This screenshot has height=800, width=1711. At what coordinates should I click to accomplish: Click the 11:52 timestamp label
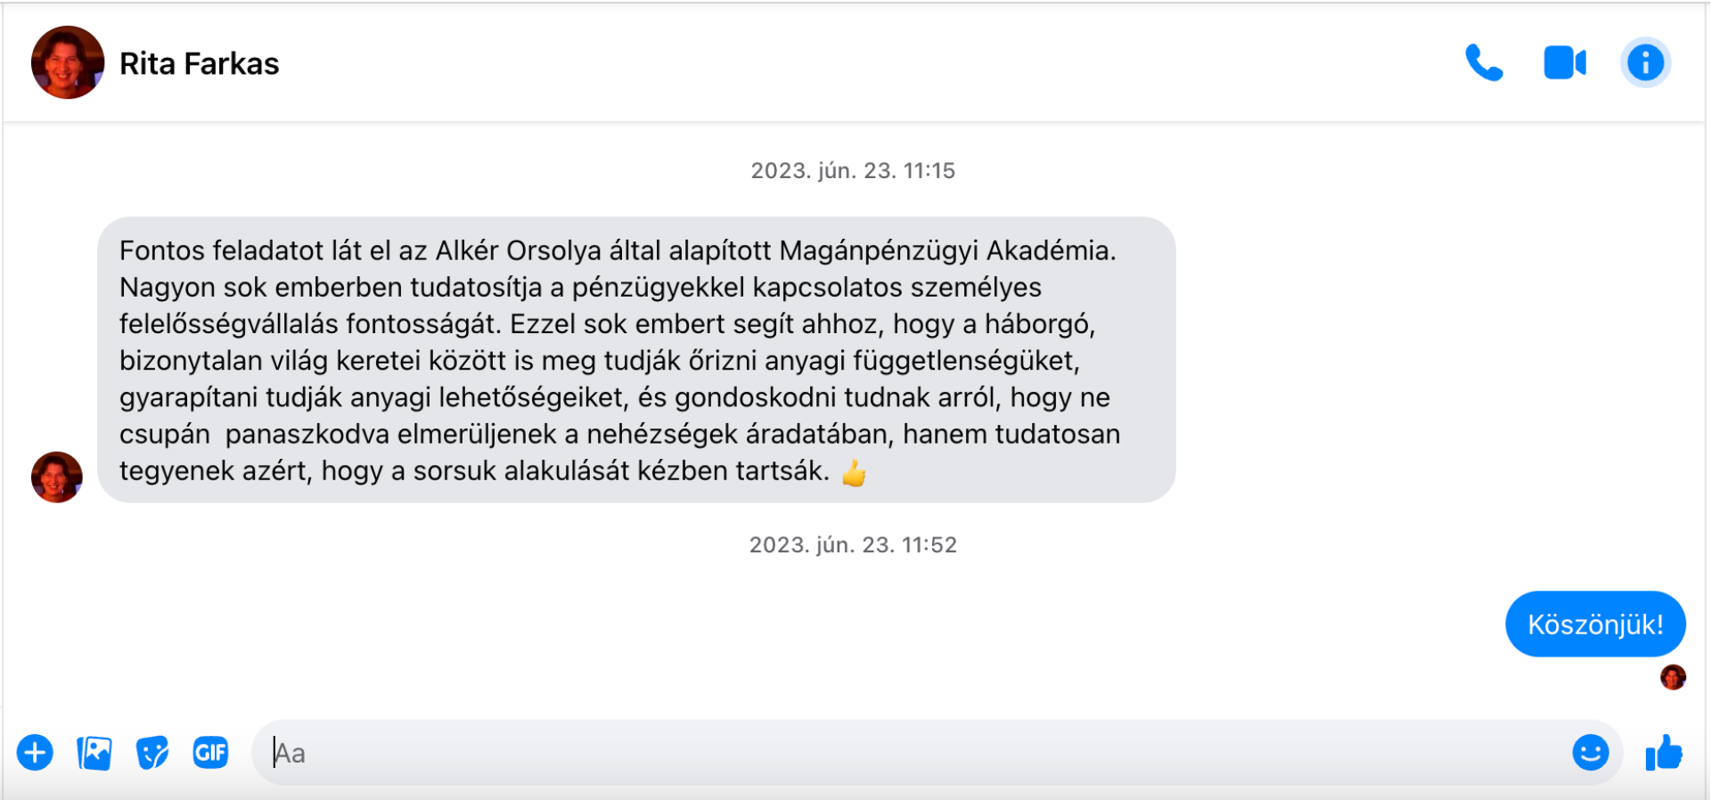[853, 544]
